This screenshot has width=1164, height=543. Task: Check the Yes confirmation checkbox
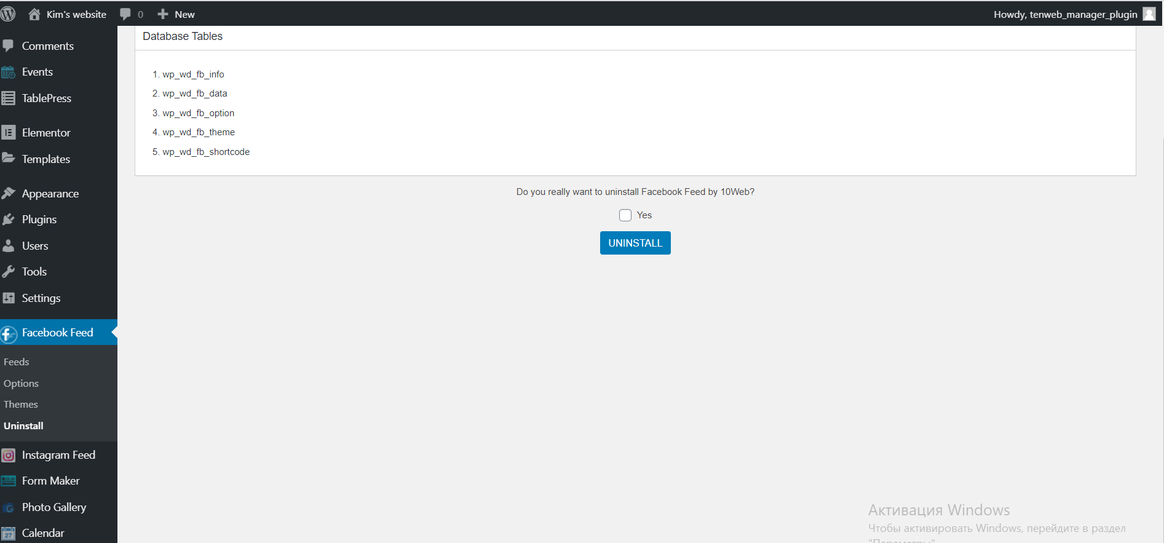coord(625,215)
